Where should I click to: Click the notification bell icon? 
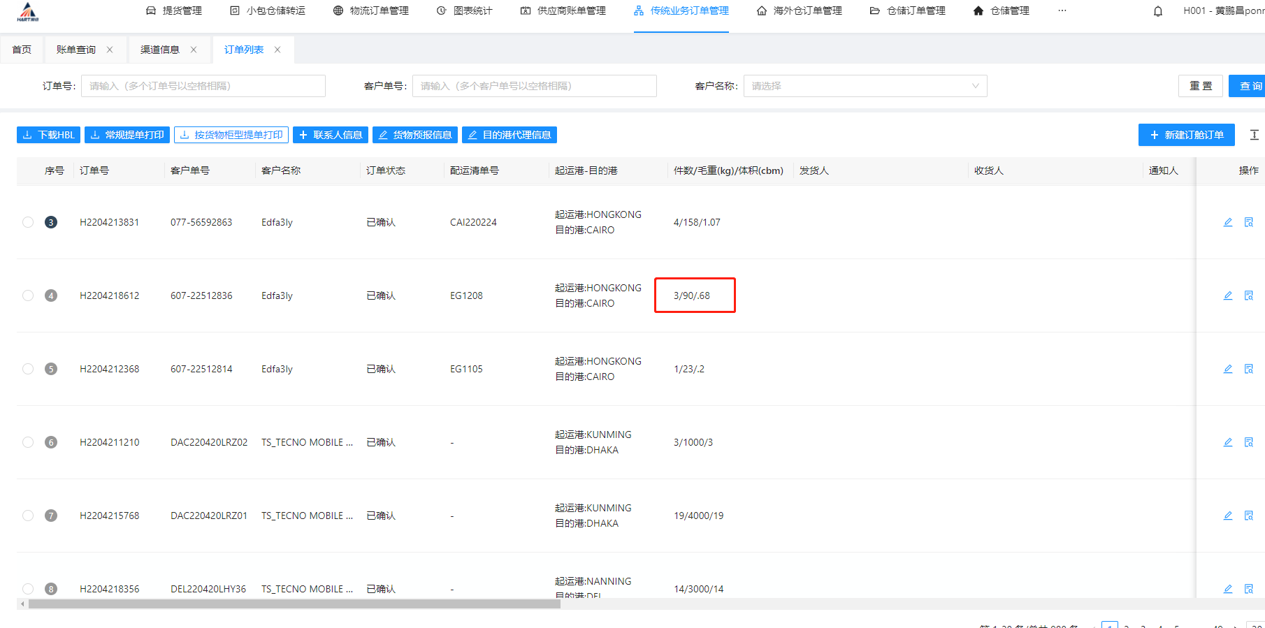pos(1158,11)
